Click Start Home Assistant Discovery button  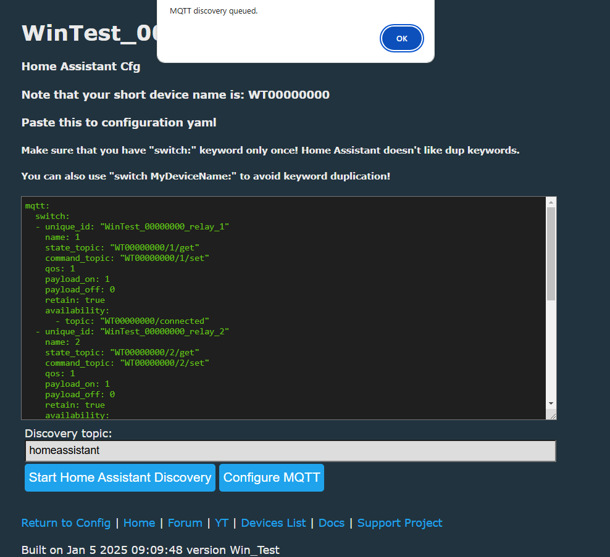pyautogui.click(x=120, y=477)
